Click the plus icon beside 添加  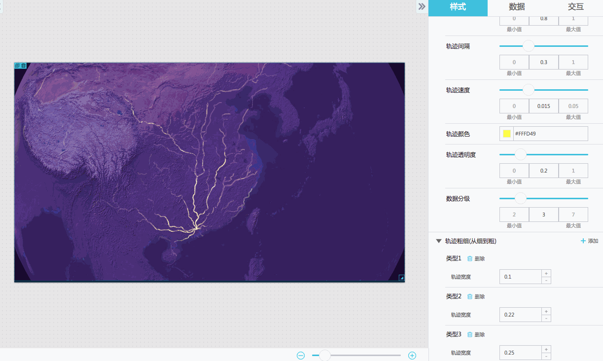pyautogui.click(x=583, y=241)
